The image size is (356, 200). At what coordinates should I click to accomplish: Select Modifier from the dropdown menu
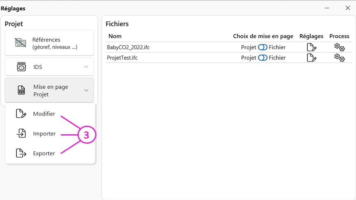click(x=44, y=114)
